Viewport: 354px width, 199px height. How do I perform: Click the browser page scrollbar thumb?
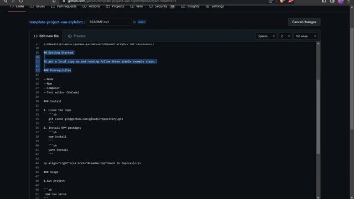pyautogui.click(x=352, y=79)
